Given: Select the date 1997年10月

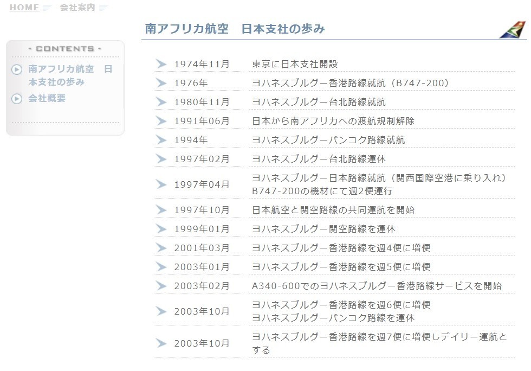Looking at the screenshot, I should coord(202,210).
